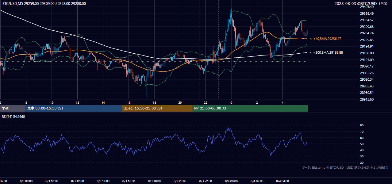Click price axis label 28915.60

(367, 99)
